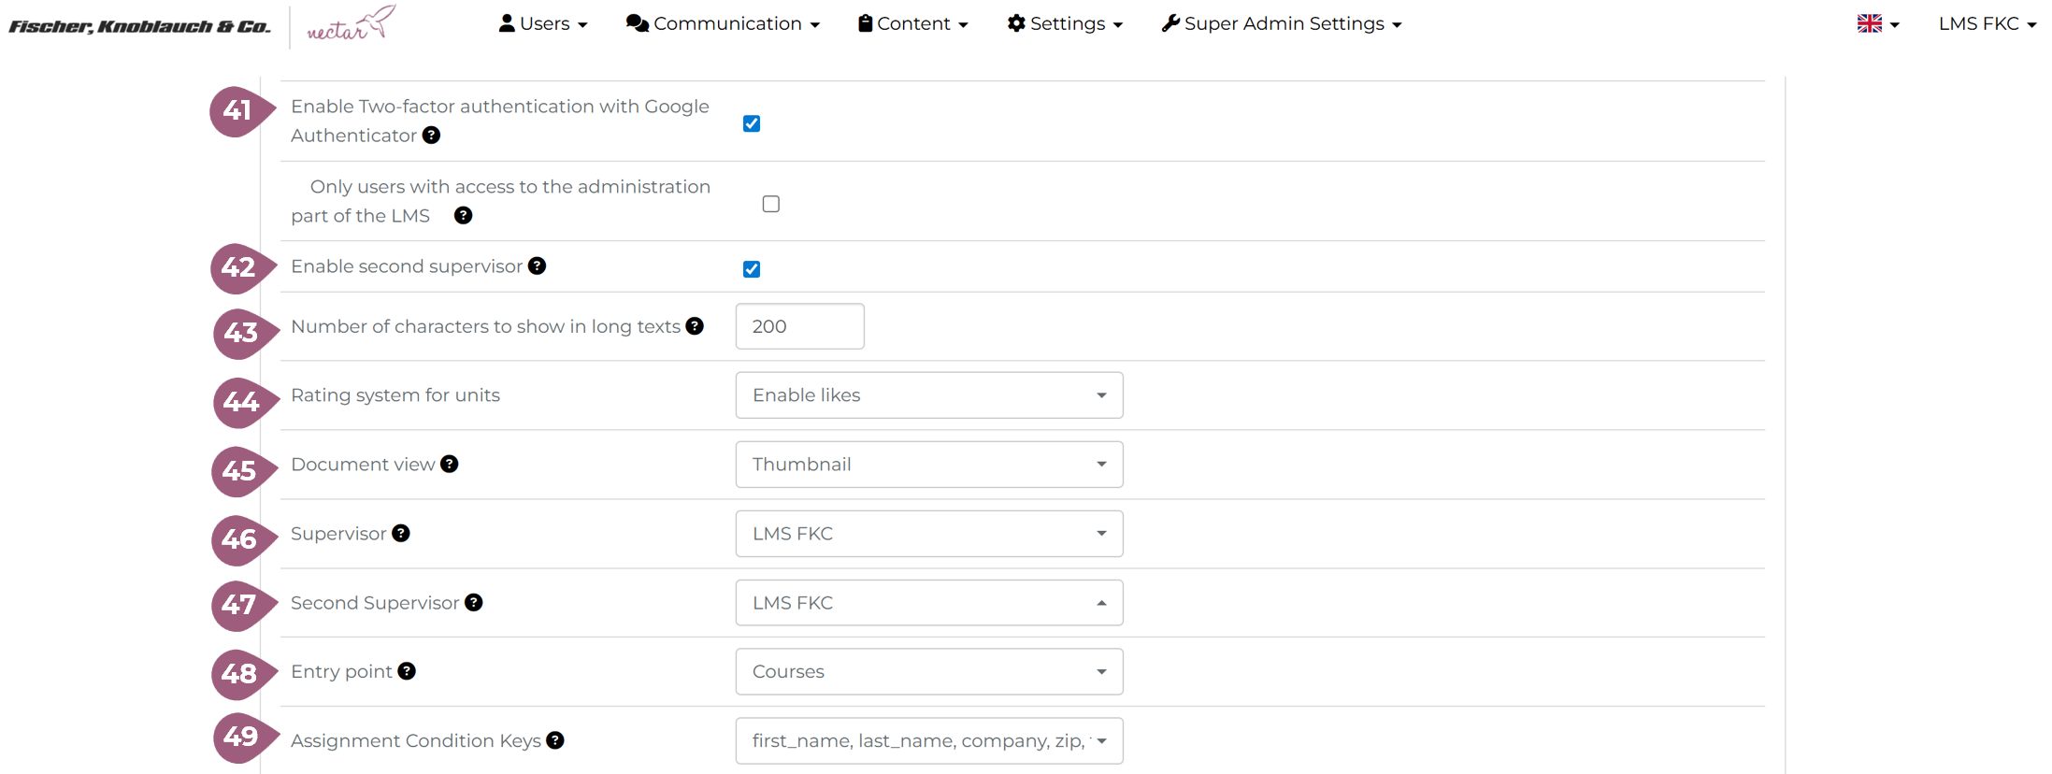Open the Users menu

[x=543, y=24]
